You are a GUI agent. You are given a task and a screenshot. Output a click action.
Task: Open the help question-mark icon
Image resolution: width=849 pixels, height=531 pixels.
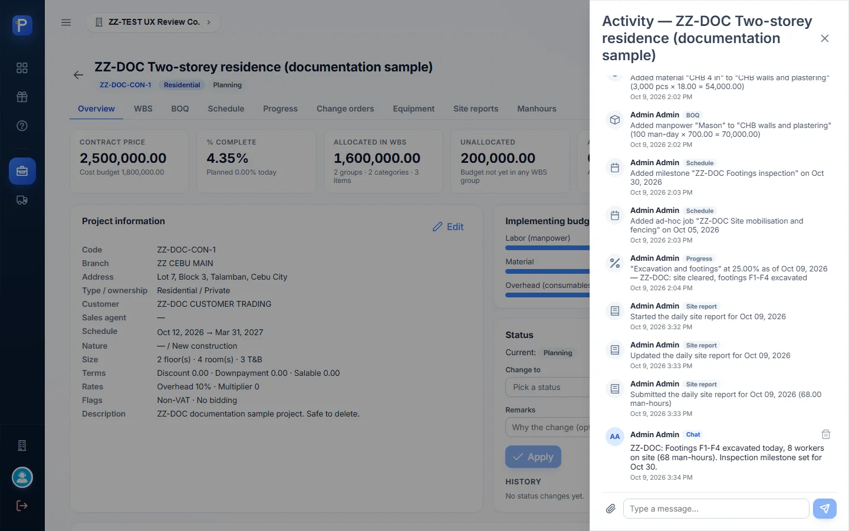(22, 126)
